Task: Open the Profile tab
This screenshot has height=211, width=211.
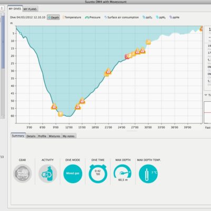Action: tap(42, 136)
